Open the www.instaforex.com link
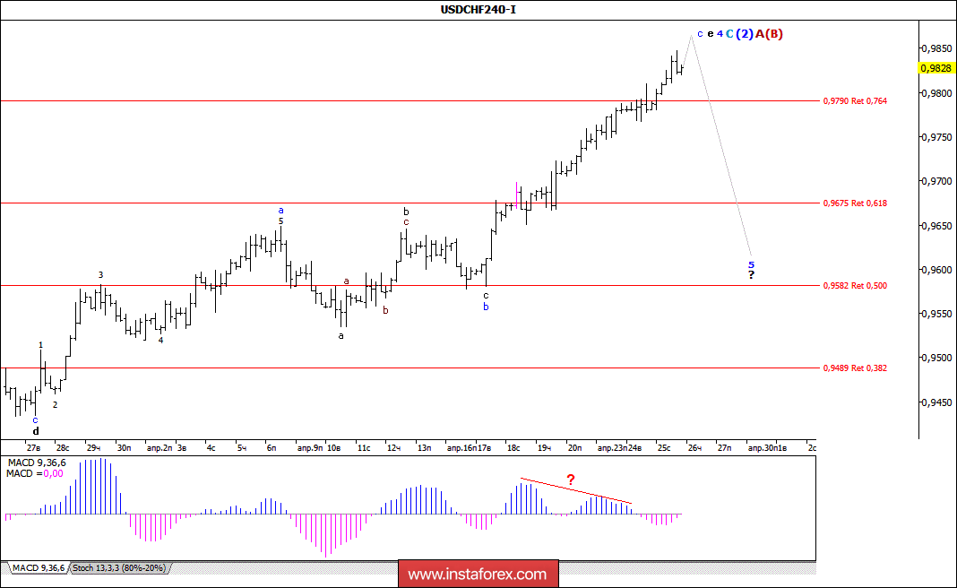The image size is (957, 588). 478,575
